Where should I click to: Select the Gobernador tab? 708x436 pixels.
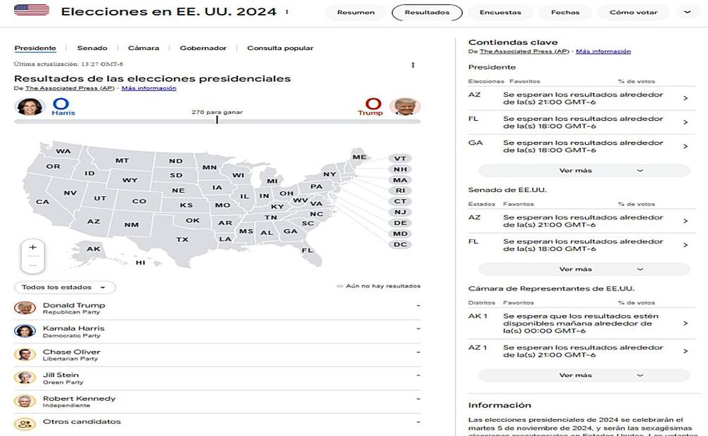[x=203, y=49]
